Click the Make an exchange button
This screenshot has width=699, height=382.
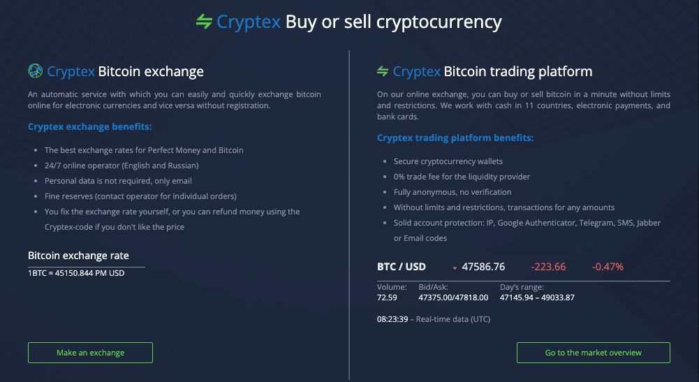90,353
